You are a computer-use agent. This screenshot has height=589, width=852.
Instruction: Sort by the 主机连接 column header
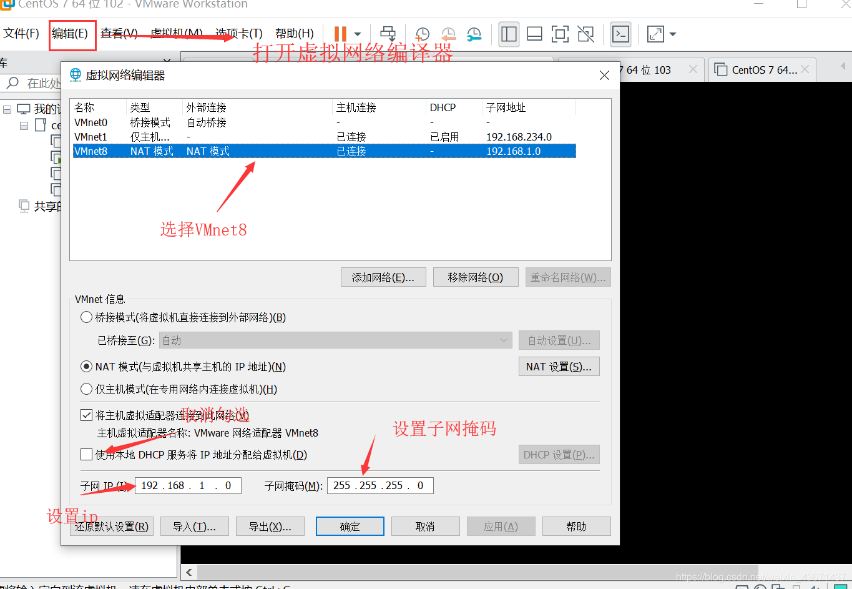point(379,107)
